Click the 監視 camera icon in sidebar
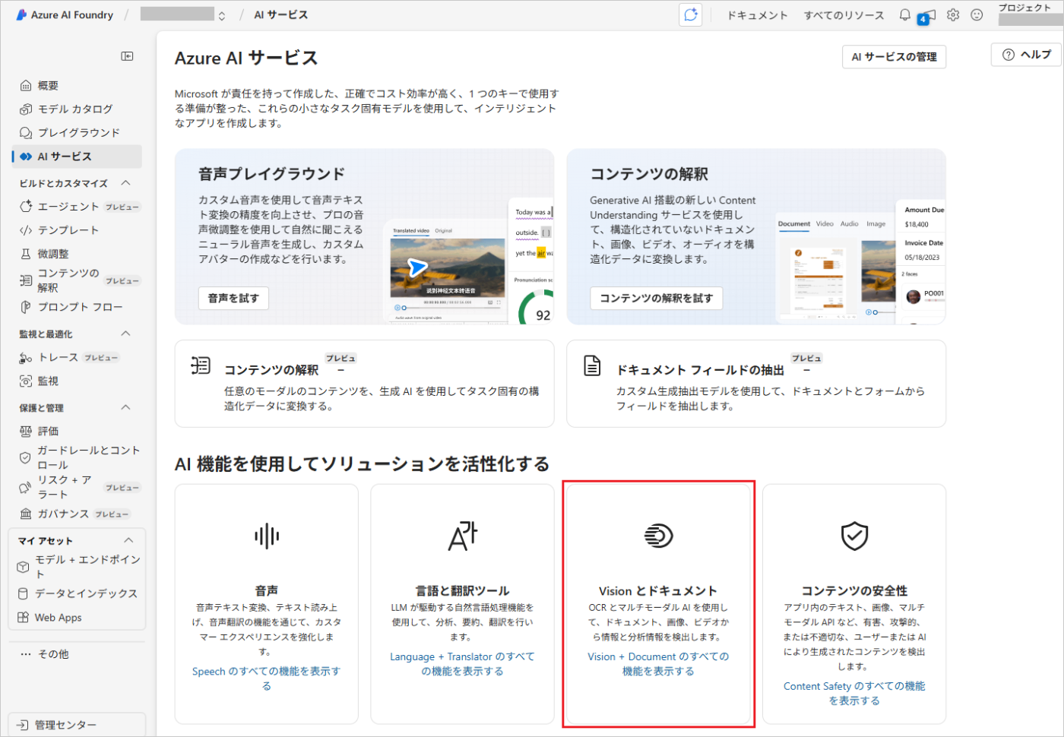 pyautogui.click(x=26, y=381)
